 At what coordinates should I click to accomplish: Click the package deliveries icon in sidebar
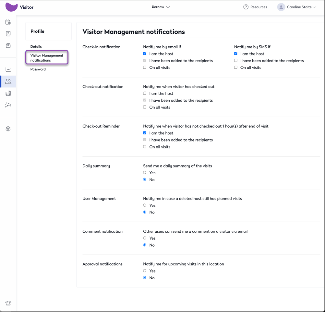tap(8, 46)
